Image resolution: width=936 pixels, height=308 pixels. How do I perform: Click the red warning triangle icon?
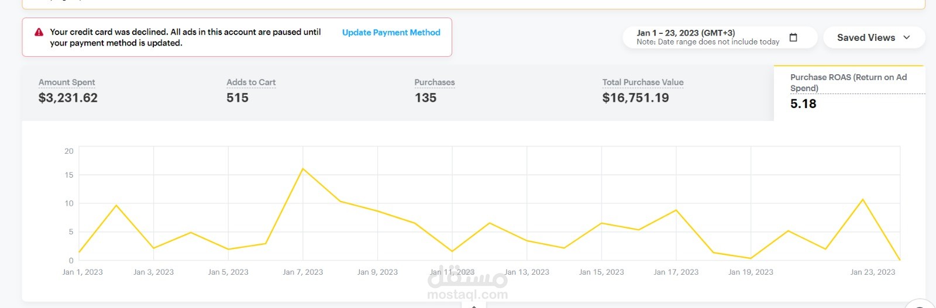39,32
